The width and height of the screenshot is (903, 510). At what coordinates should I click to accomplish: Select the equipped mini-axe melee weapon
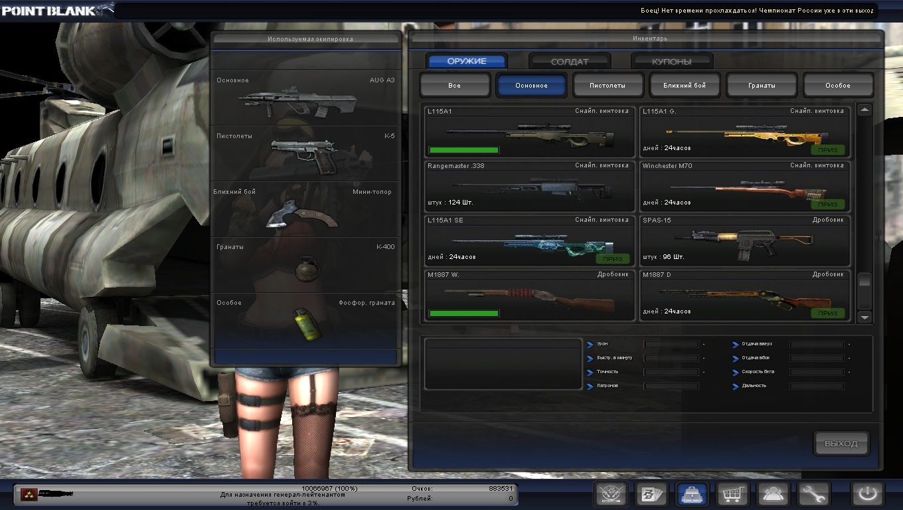click(x=305, y=210)
